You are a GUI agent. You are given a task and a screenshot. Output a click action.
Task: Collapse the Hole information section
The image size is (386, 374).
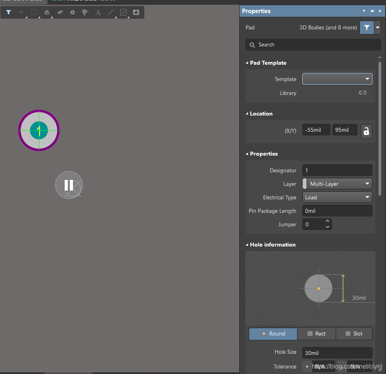click(x=248, y=245)
